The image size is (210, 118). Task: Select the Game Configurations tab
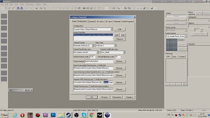click(x=80, y=21)
